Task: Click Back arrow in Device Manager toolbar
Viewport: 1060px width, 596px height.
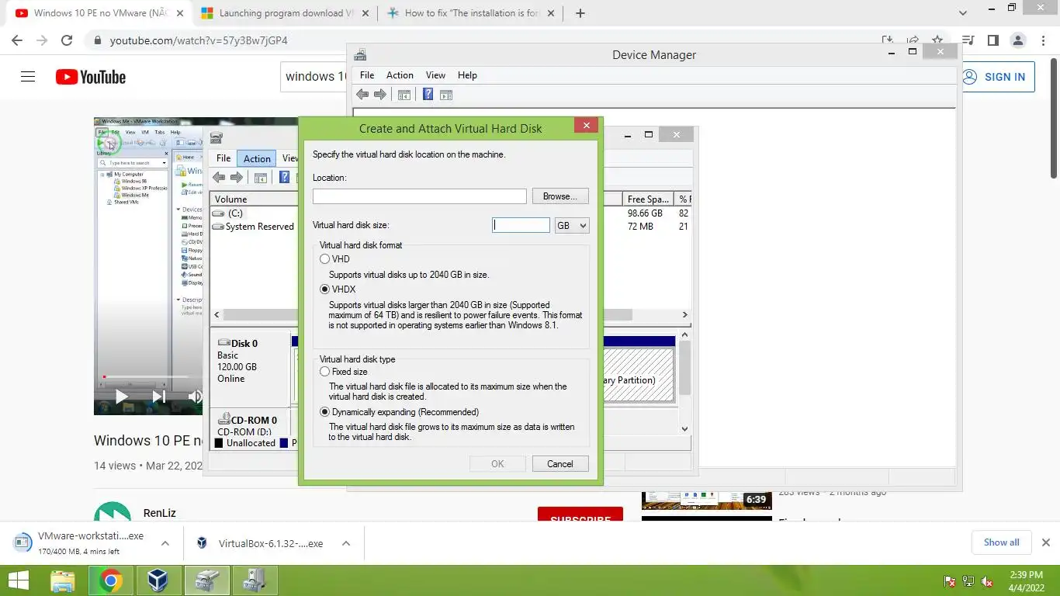Action: coord(362,95)
